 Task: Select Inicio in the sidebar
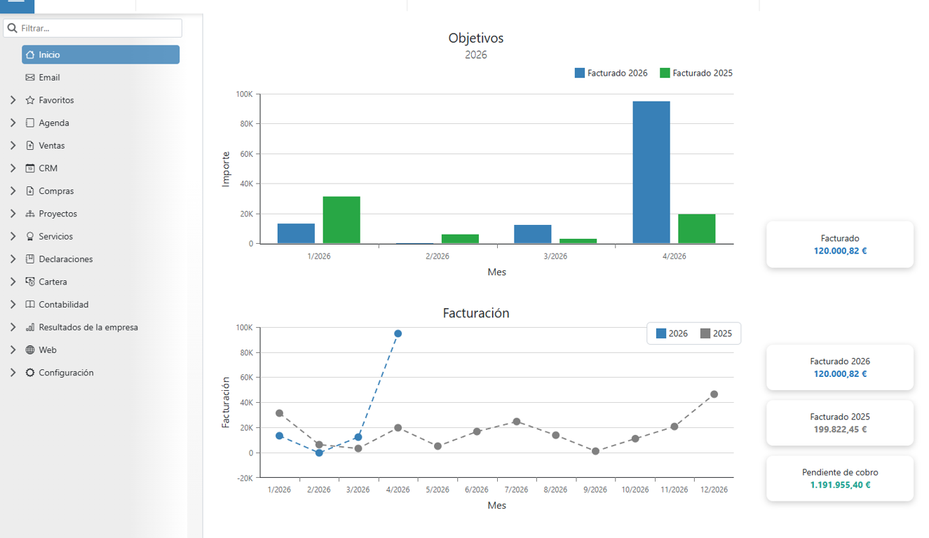[100, 55]
